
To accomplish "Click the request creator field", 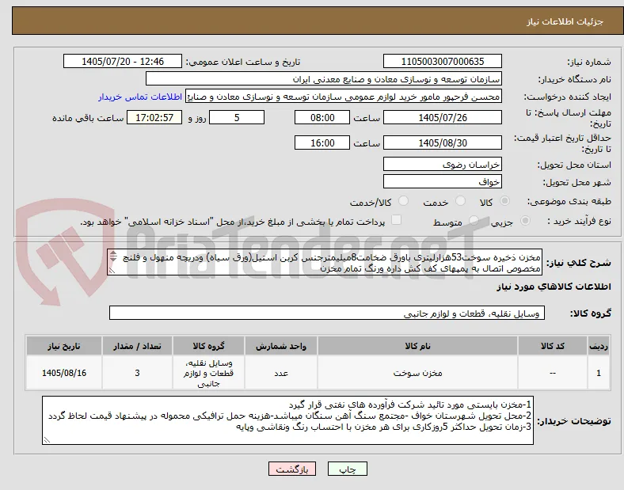I will [x=344, y=97].
